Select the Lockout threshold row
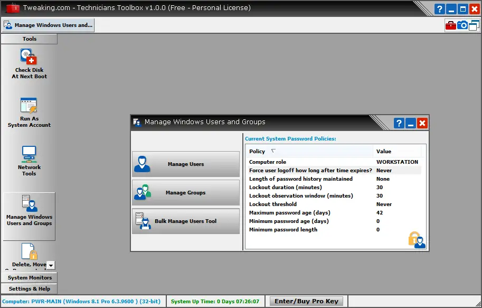482x308 pixels. [x=334, y=204]
